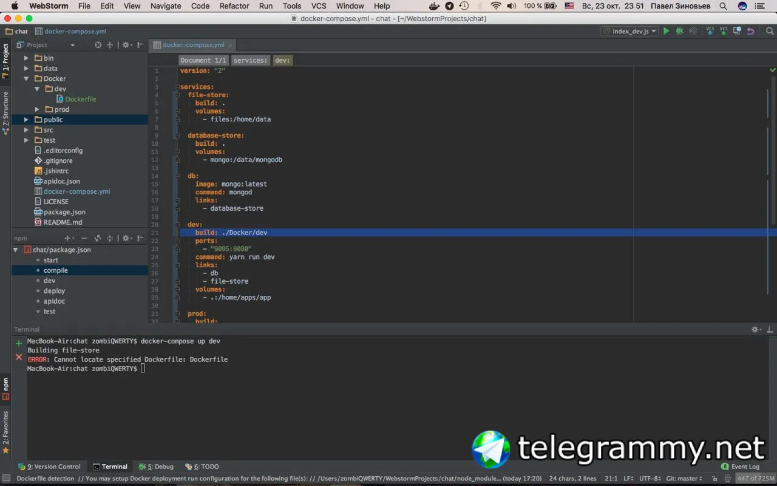The height and width of the screenshot is (486, 777).
Task: Open Terminal panel settings gear
Action: (756, 329)
